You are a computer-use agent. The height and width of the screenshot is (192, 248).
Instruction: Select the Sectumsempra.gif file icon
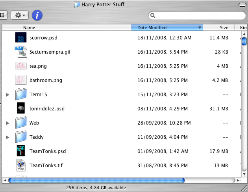21,52
